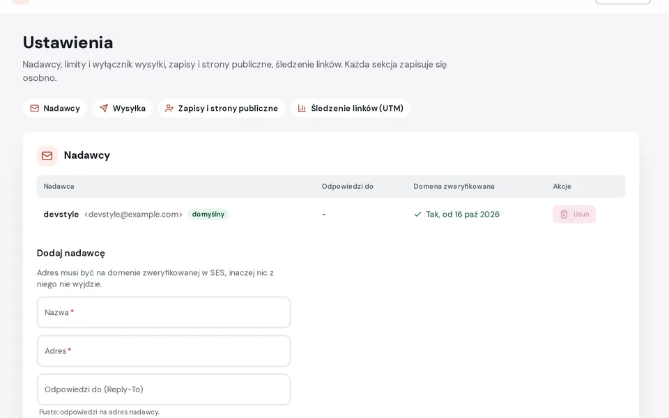Screen dimensions: 669x418
Task: Click the 'Ustawienia' page title
Action: pyautogui.click(x=68, y=42)
